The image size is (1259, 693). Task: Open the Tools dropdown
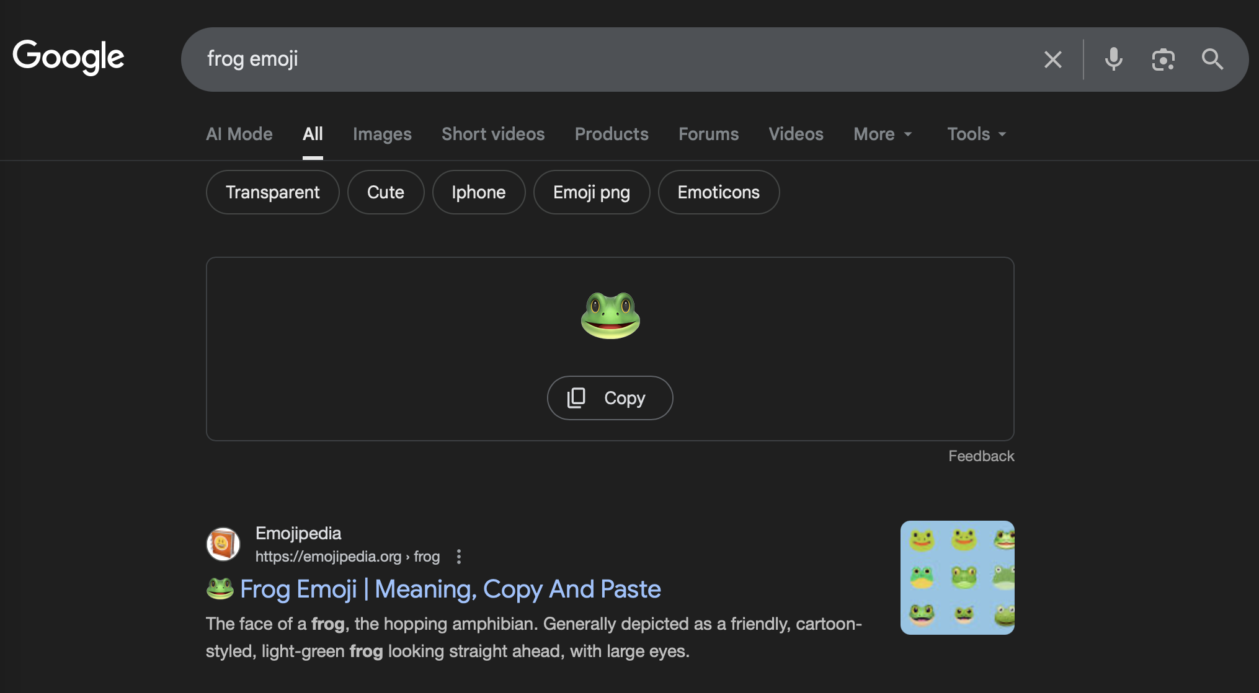coord(976,134)
